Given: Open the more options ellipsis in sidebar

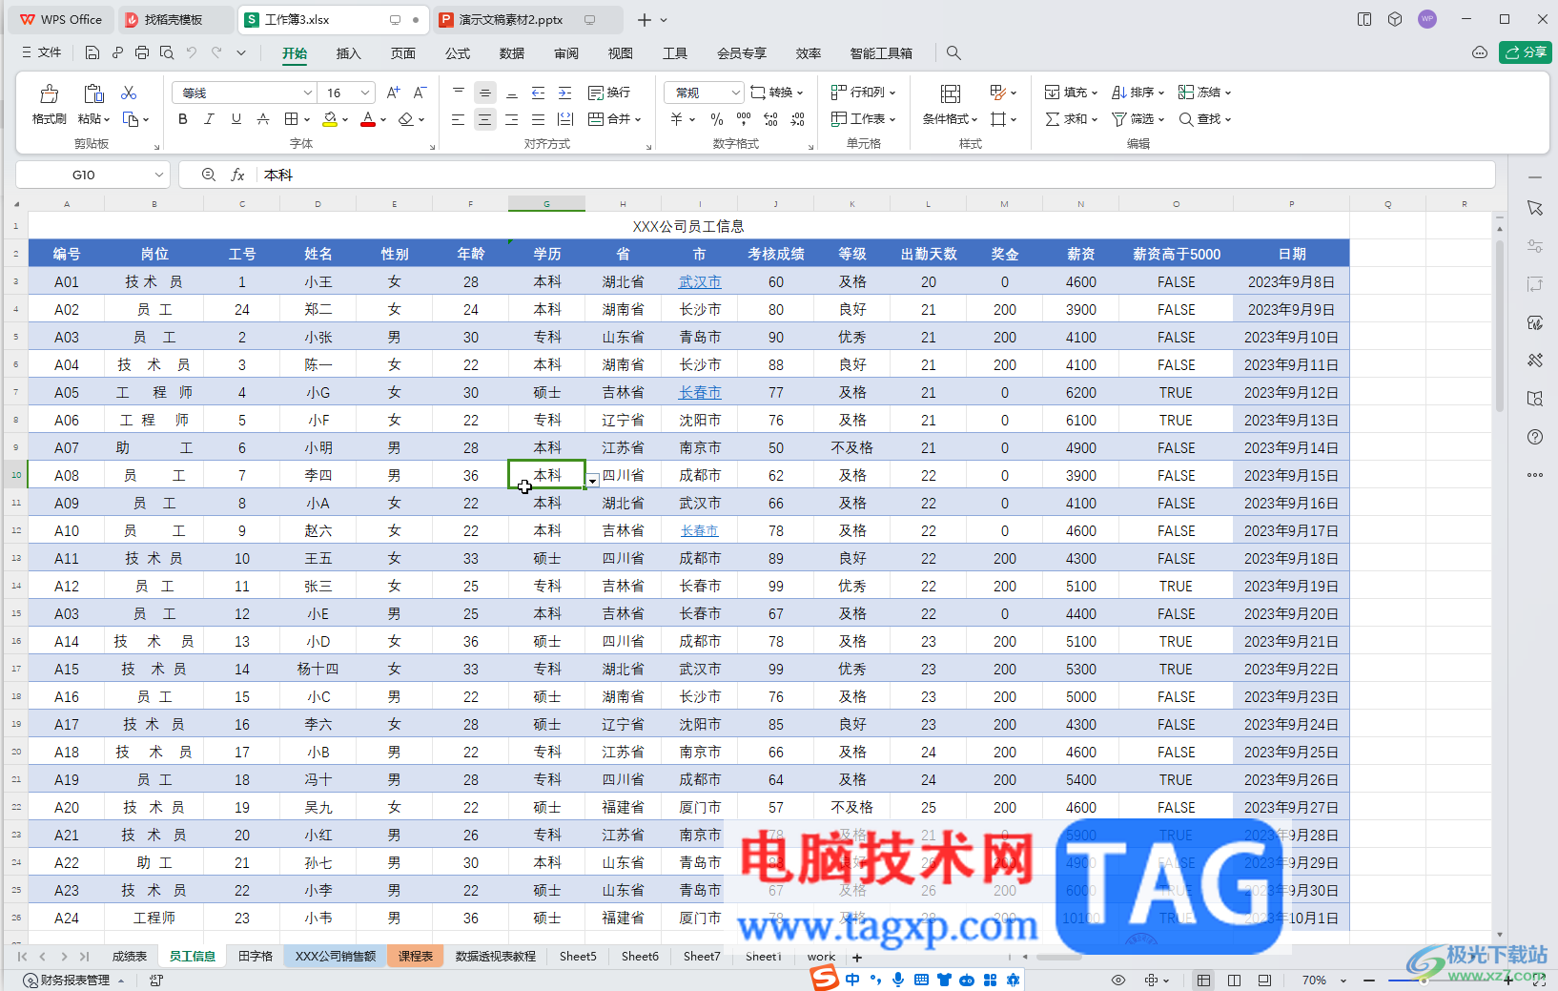Looking at the screenshot, I should click(1535, 475).
